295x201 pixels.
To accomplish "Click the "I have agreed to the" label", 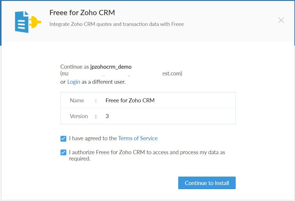I will point(93,138).
